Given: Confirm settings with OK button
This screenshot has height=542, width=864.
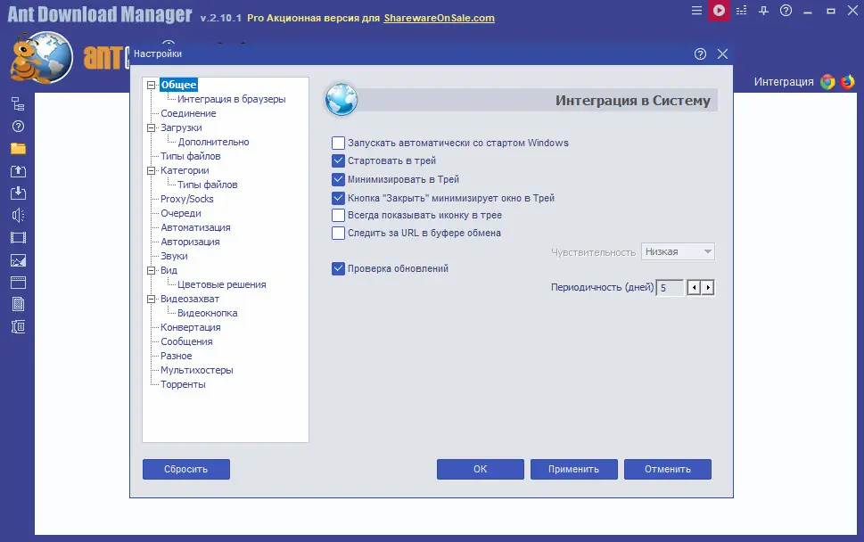Looking at the screenshot, I should pos(481,469).
